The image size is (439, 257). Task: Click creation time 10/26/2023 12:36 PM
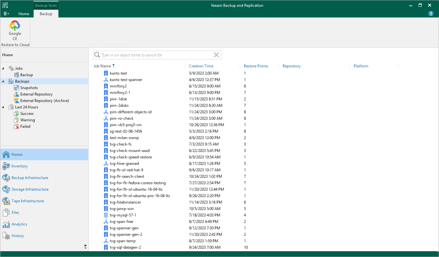(x=206, y=125)
